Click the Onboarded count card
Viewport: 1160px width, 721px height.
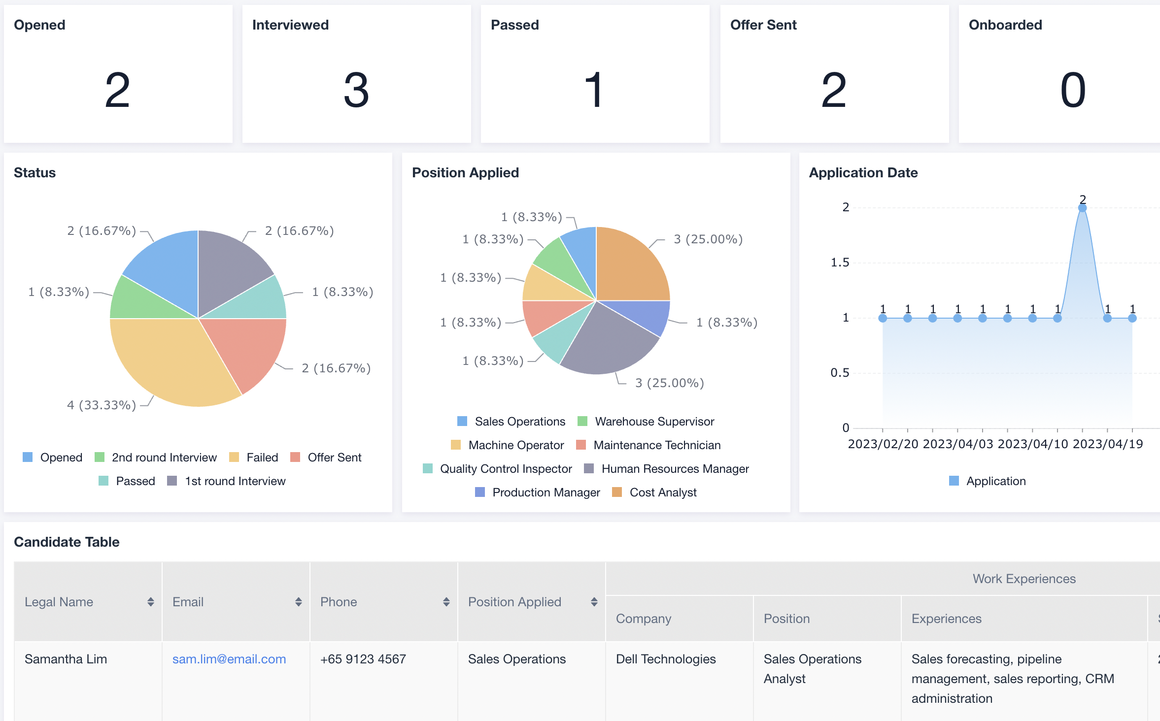click(1059, 74)
